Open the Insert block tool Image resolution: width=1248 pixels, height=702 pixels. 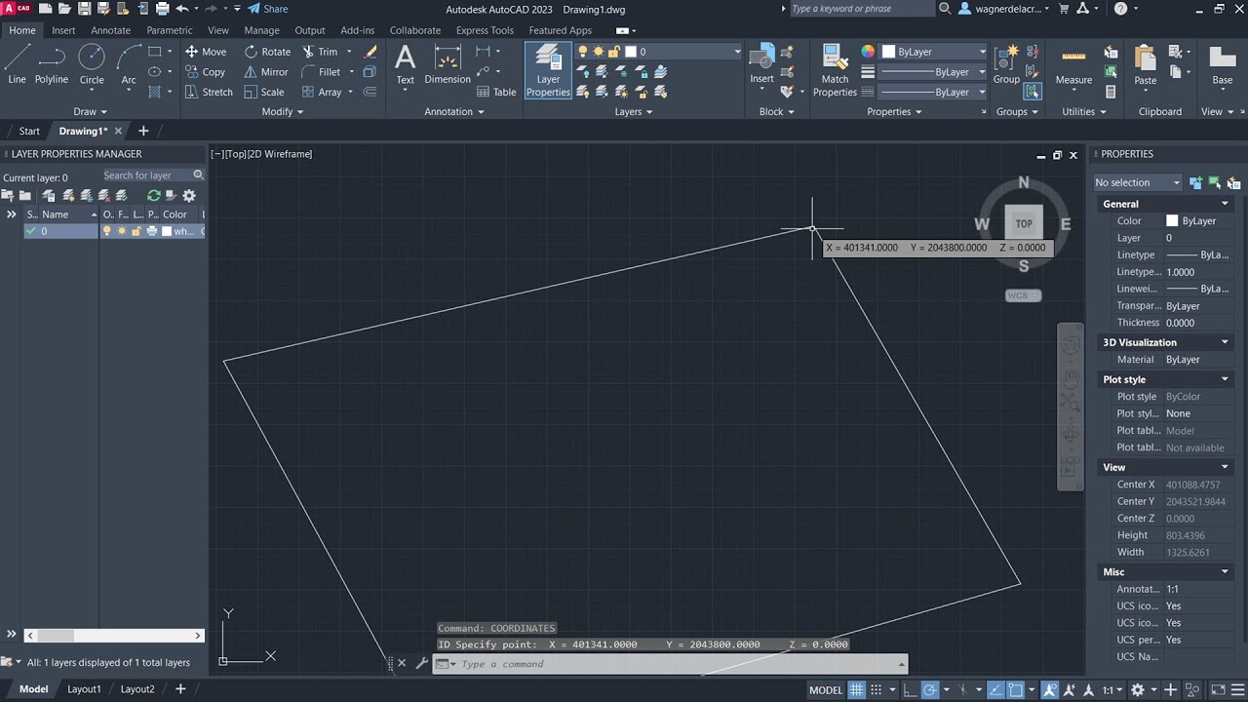point(761,64)
